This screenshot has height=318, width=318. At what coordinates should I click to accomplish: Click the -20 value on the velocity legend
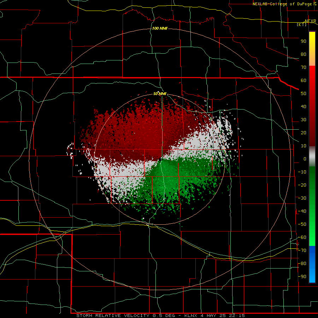[302, 185]
